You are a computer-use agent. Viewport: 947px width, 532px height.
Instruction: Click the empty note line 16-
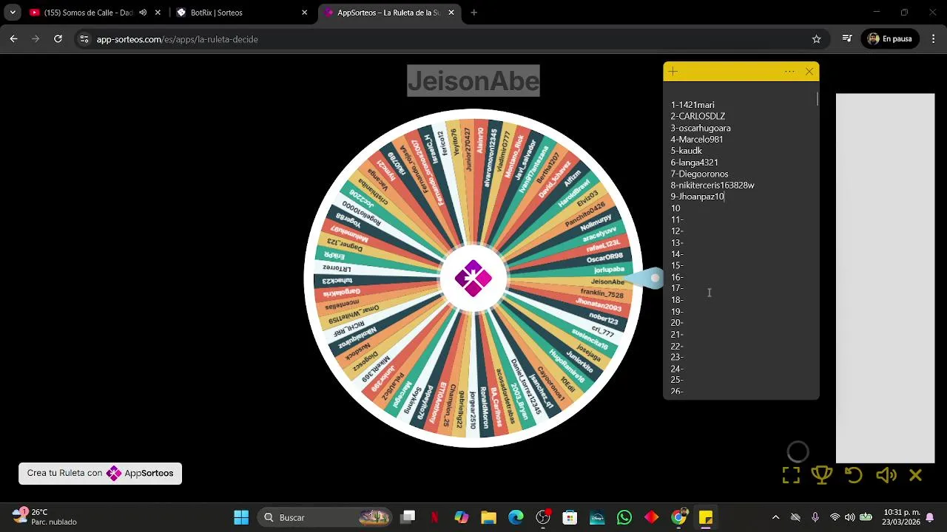click(677, 277)
